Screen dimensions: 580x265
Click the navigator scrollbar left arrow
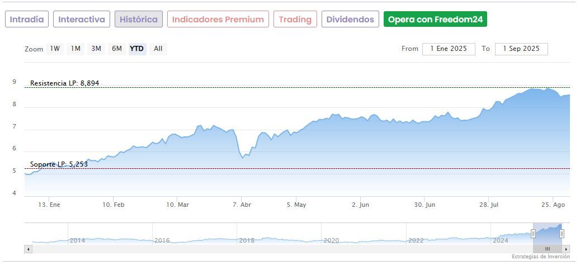point(28,249)
